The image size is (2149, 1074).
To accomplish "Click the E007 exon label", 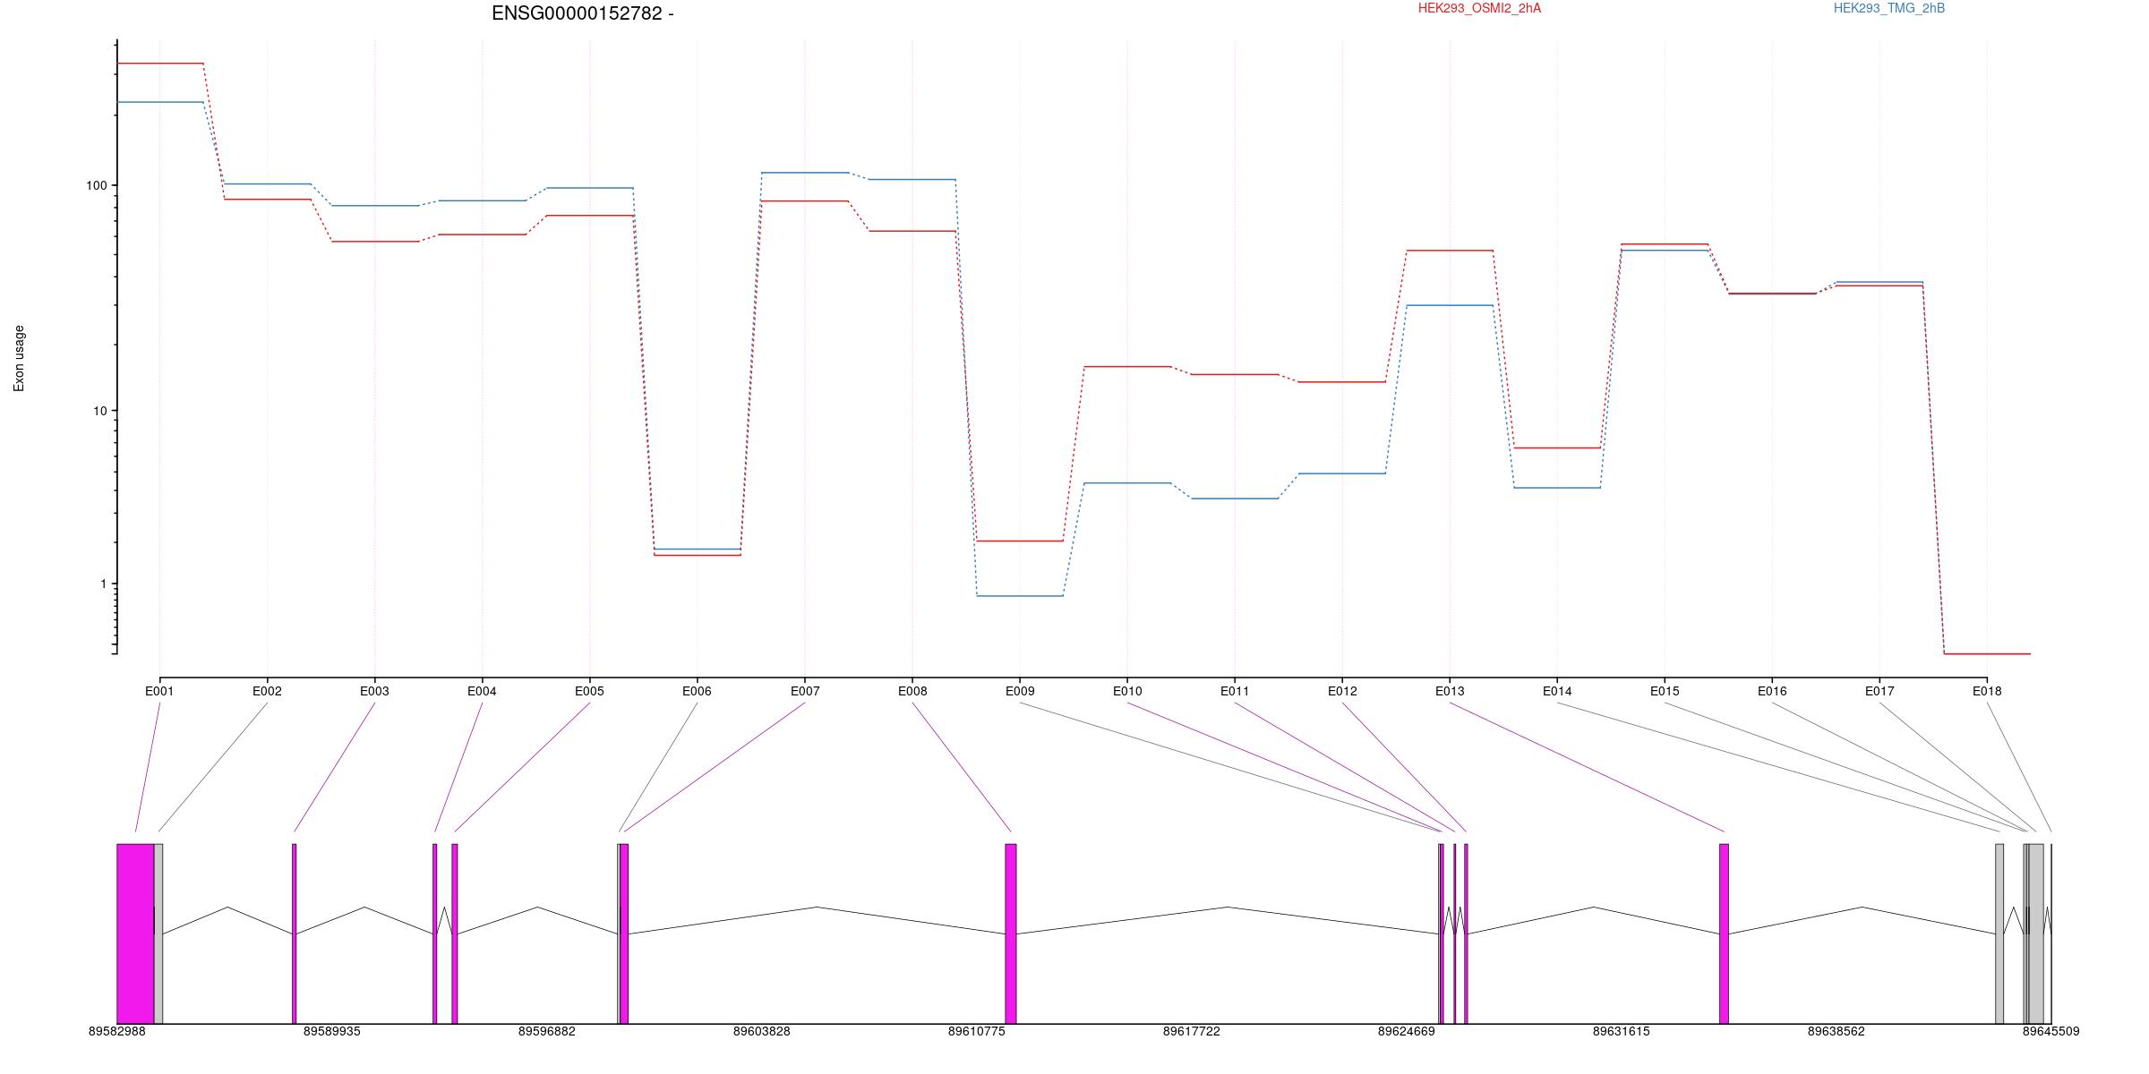I will (x=805, y=691).
